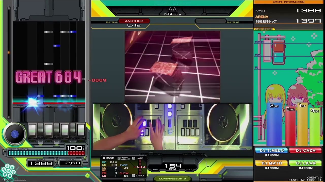Click the "Lv.12" level text
The width and height of the screenshot is (325, 182).
pos(134,25)
